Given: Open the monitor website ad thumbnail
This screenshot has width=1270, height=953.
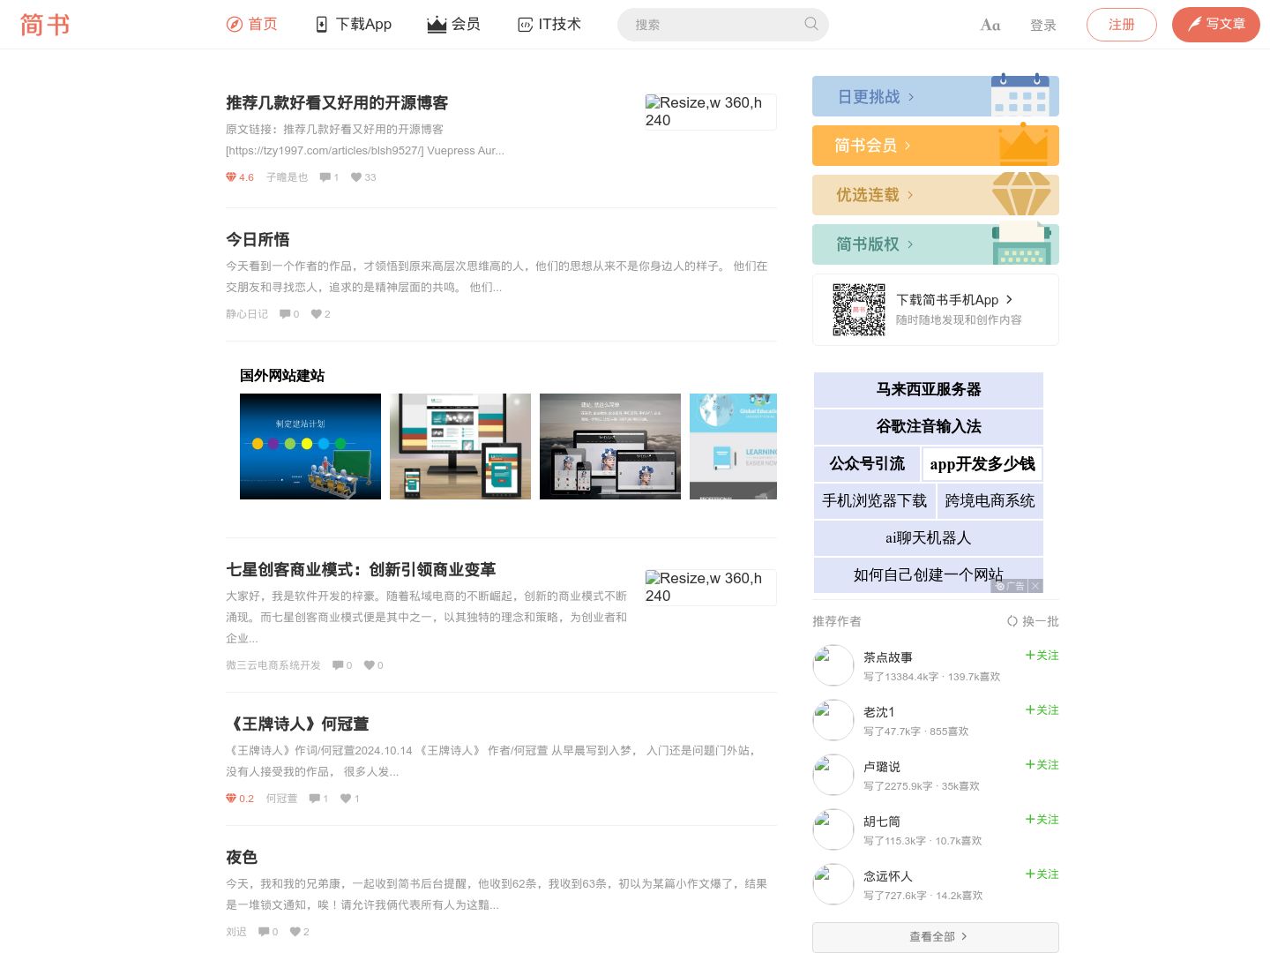Looking at the screenshot, I should (x=460, y=446).
